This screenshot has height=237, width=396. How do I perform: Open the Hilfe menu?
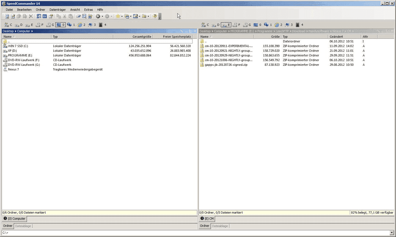pyautogui.click(x=100, y=10)
